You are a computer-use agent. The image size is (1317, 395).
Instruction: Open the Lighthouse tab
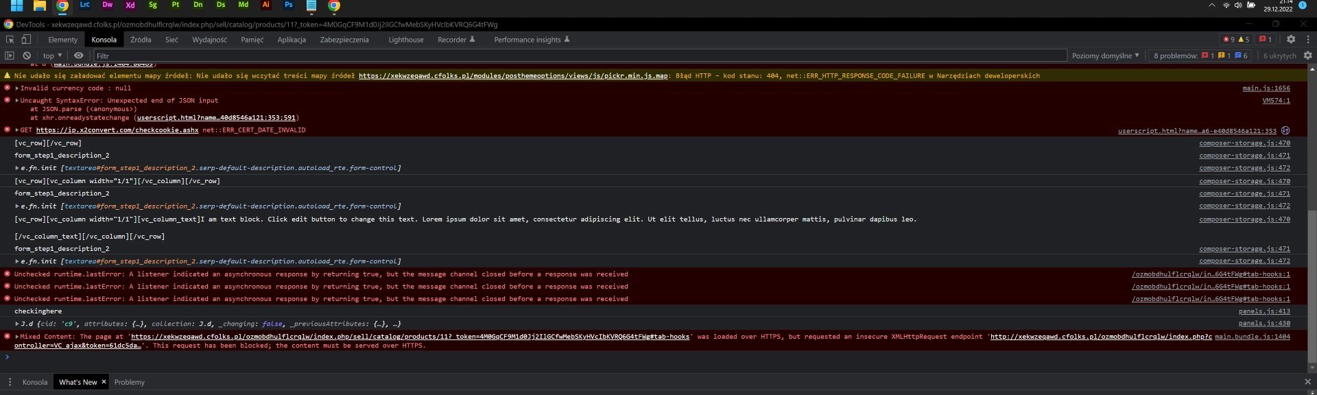click(x=406, y=40)
